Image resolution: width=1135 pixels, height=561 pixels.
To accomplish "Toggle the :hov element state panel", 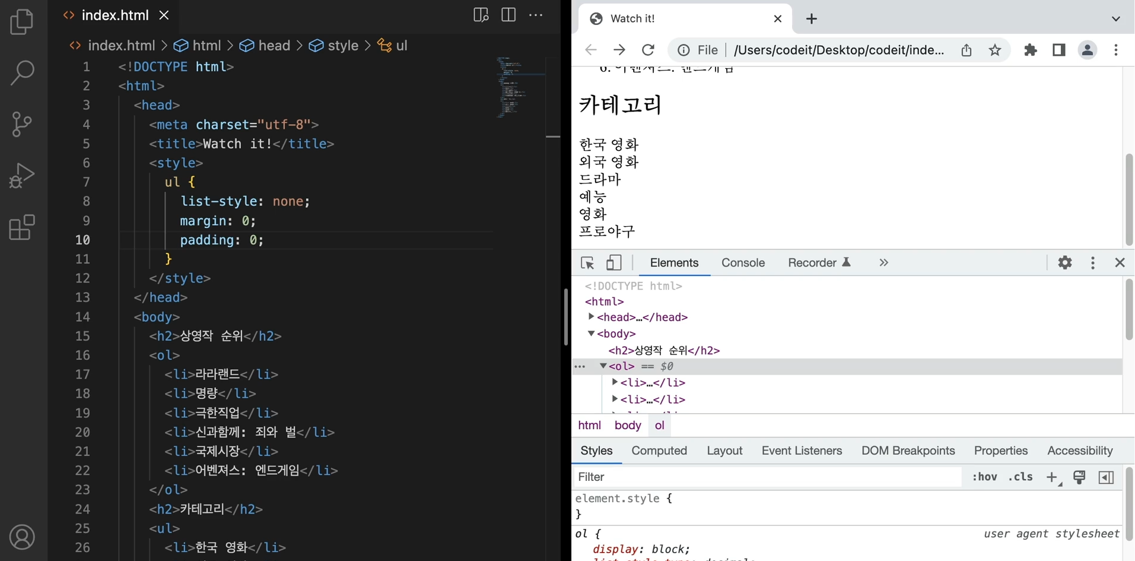I will [x=985, y=477].
